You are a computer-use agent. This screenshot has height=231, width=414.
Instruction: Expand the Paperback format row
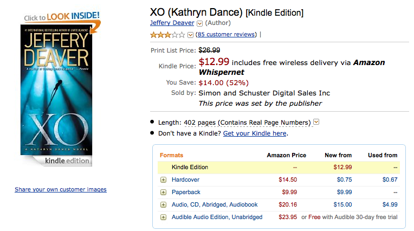(x=164, y=192)
